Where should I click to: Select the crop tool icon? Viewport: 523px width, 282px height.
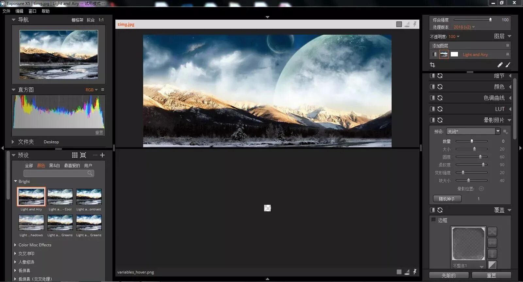(x=432, y=65)
